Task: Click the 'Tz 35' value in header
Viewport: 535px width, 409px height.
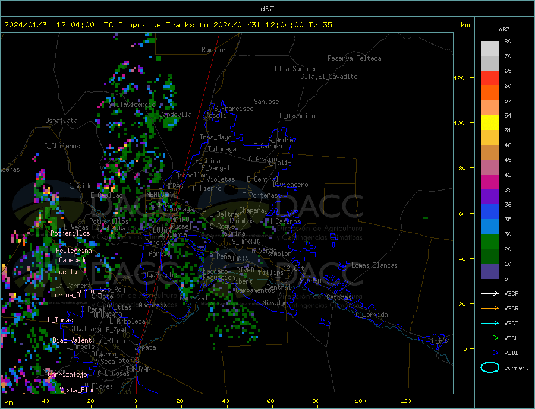Action: 320,25
